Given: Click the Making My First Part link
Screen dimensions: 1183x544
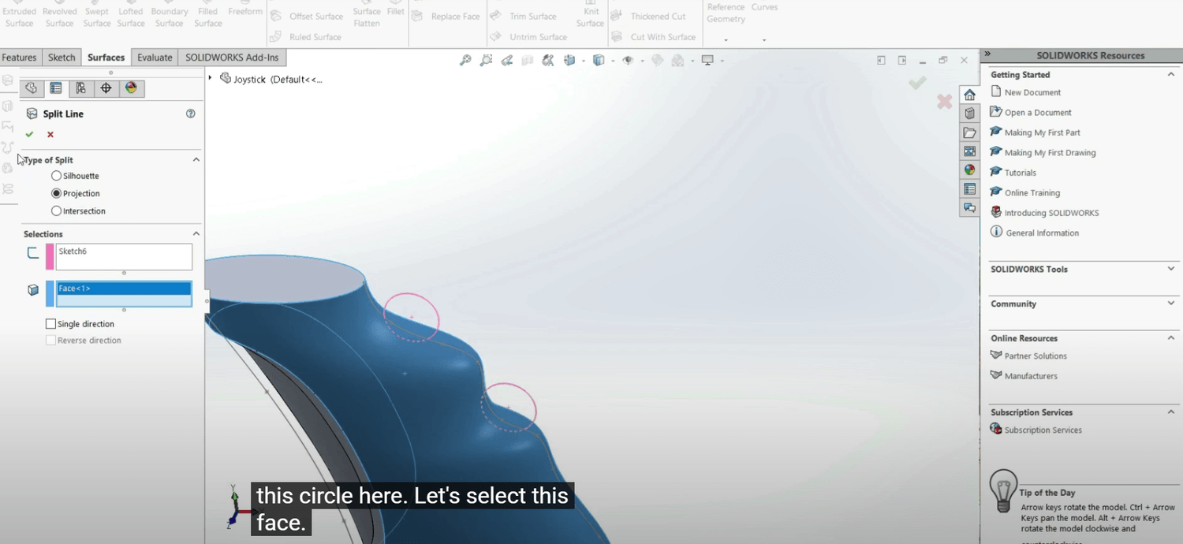Looking at the screenshot, I should tap(1042, 132).
